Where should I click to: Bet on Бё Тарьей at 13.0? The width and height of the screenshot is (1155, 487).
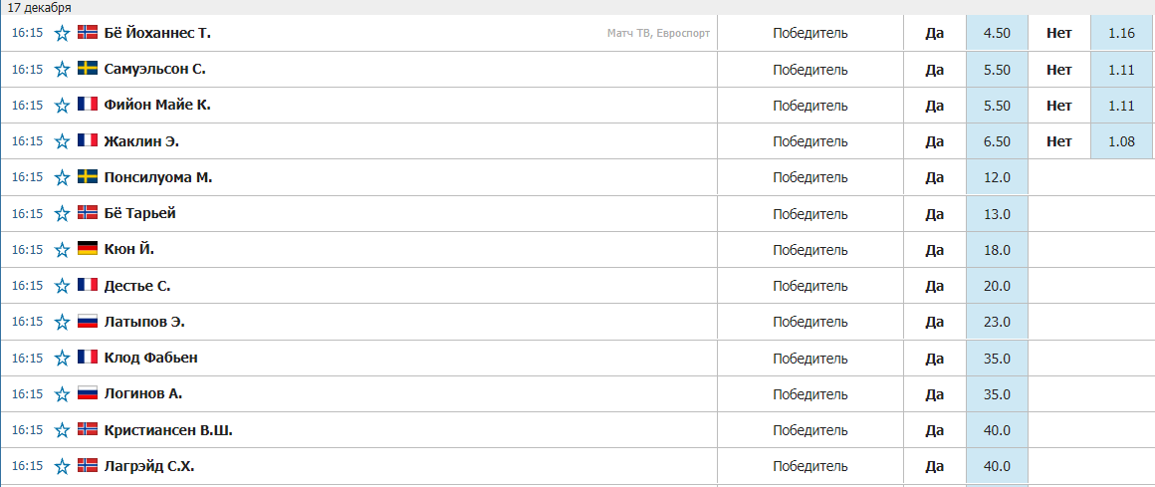click(x=997, y=214)
